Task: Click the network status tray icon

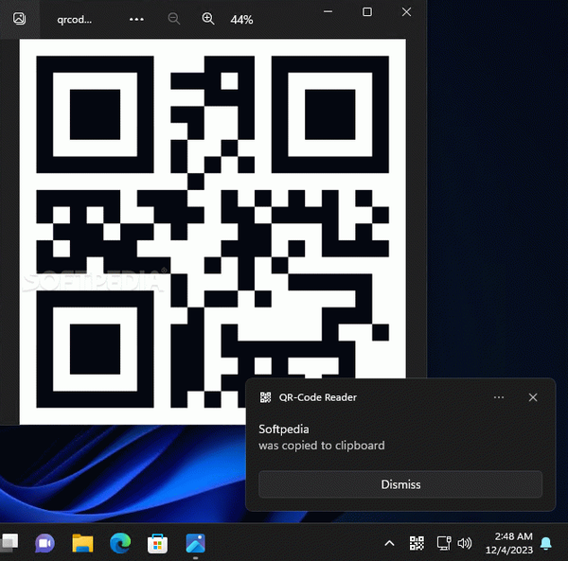Action: 444,543
